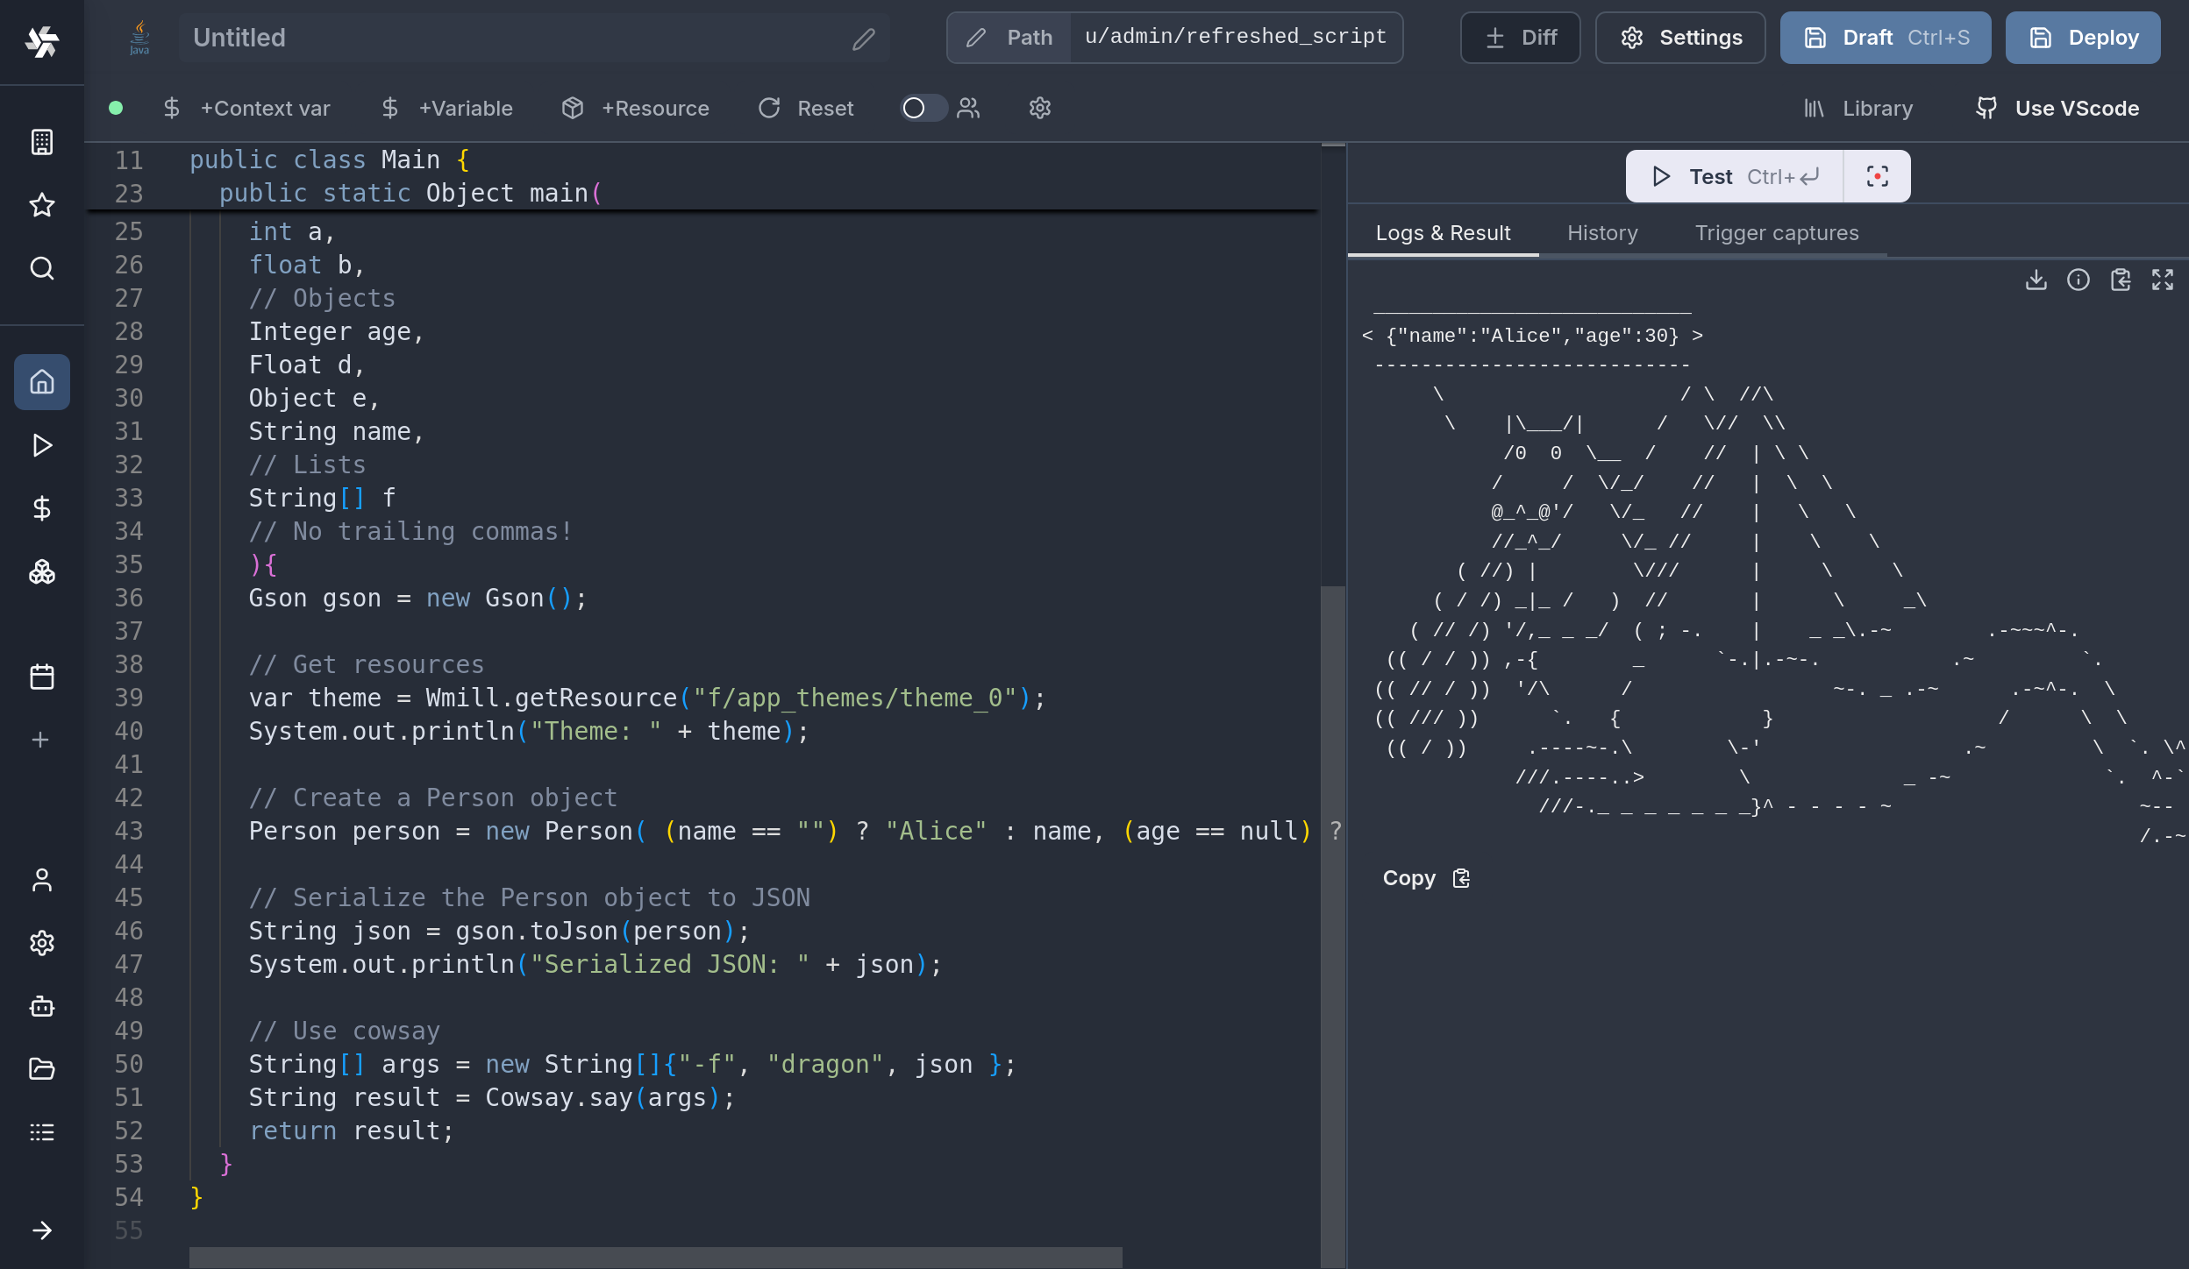
Task: Rename the script with the pencil icon
Action: pos(864,38)
